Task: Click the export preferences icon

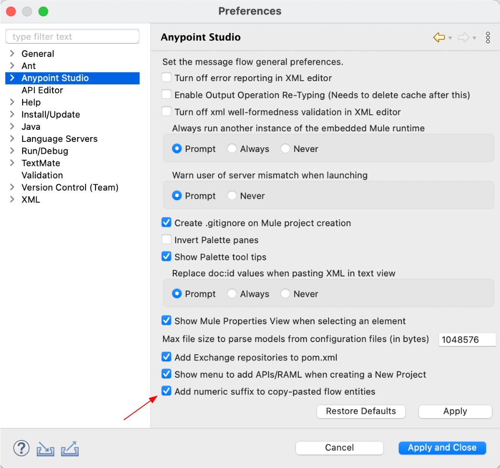Action: coord(70,448)
